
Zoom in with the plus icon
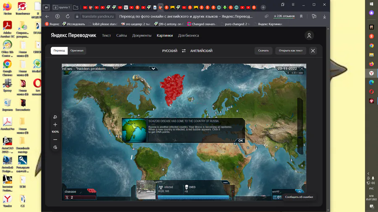(55, 124)
